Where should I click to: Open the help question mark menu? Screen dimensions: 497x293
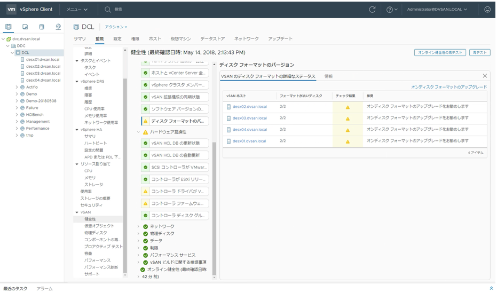tap(392, 10)
